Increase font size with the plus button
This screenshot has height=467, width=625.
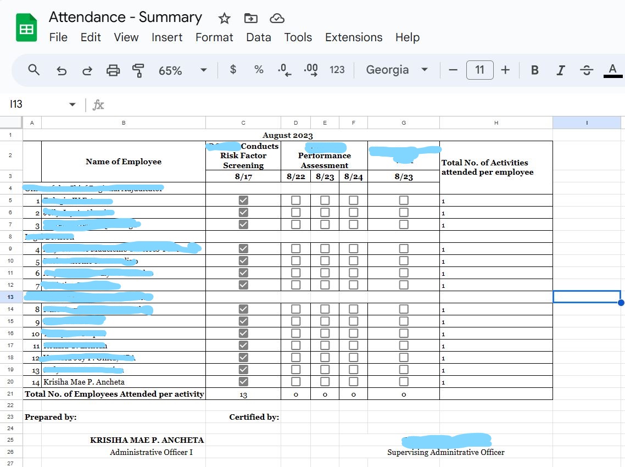505,70
